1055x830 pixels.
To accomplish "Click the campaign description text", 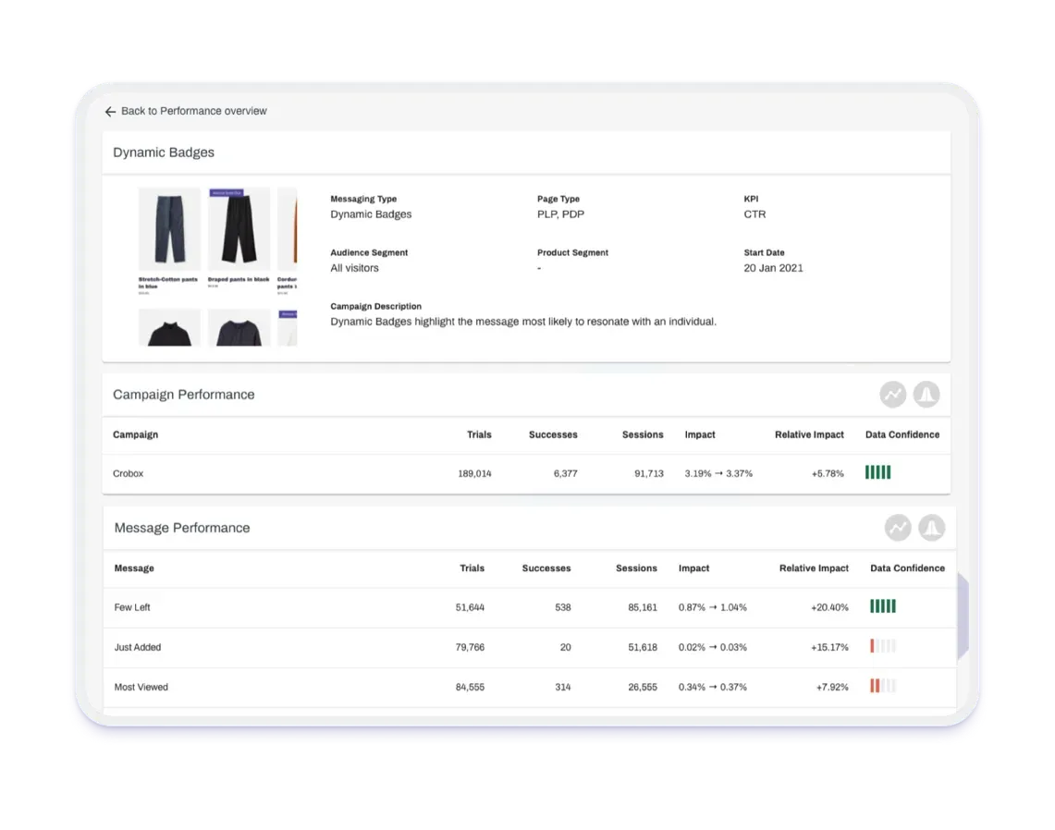I will [522, 322].
